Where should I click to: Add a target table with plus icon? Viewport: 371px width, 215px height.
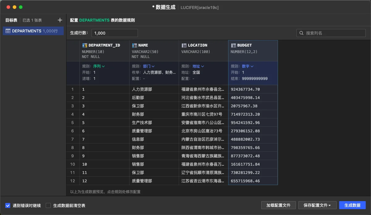click(x=60, y=20)
